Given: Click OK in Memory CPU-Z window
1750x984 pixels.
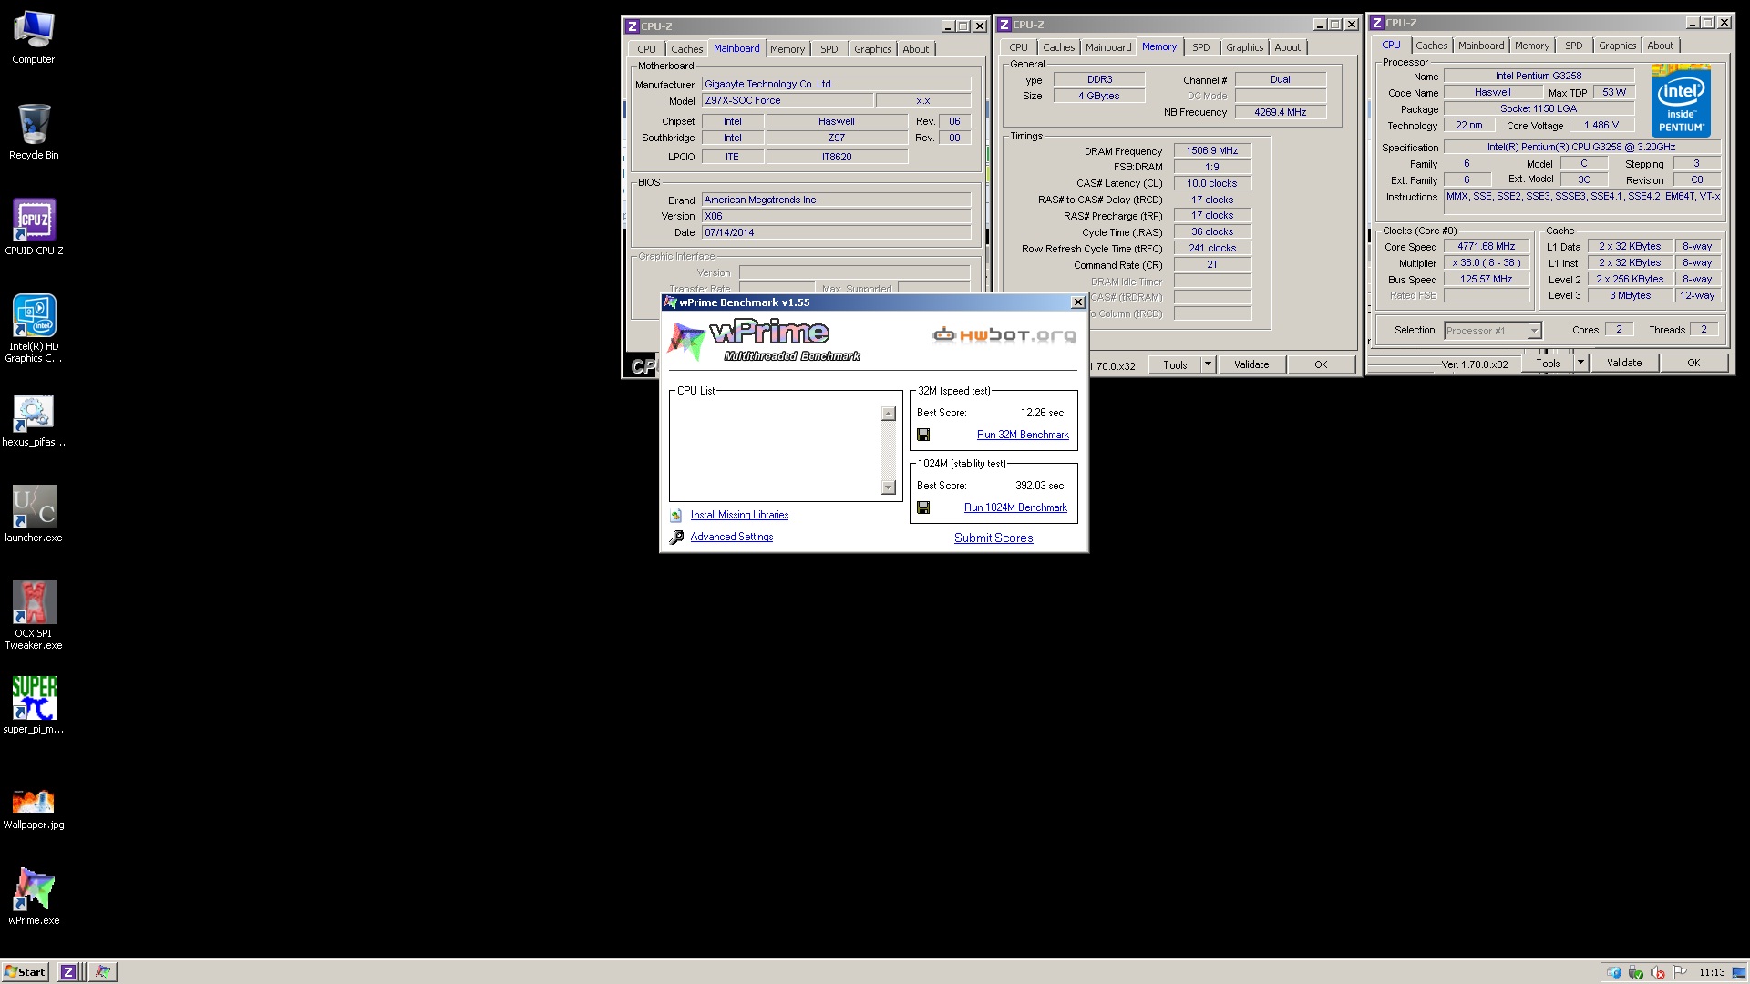Looking at the screenshot, I should tap(1321, 364).
